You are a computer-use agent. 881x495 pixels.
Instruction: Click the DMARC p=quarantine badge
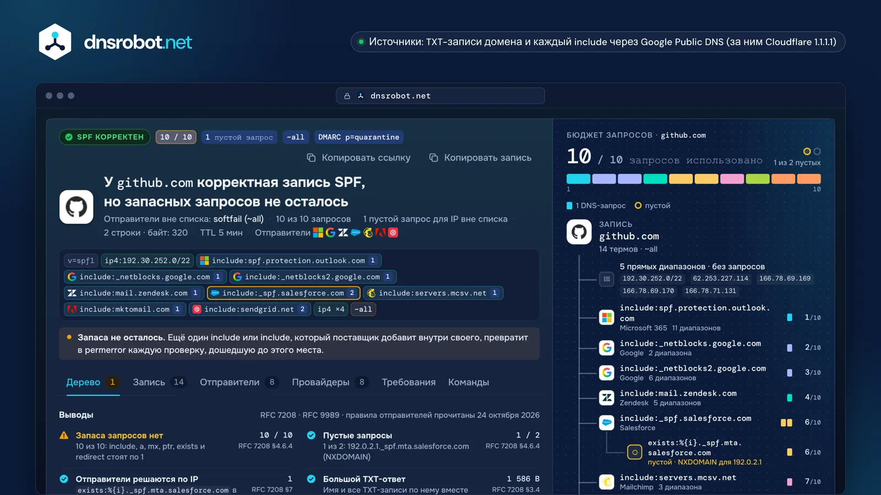[358, 137]
